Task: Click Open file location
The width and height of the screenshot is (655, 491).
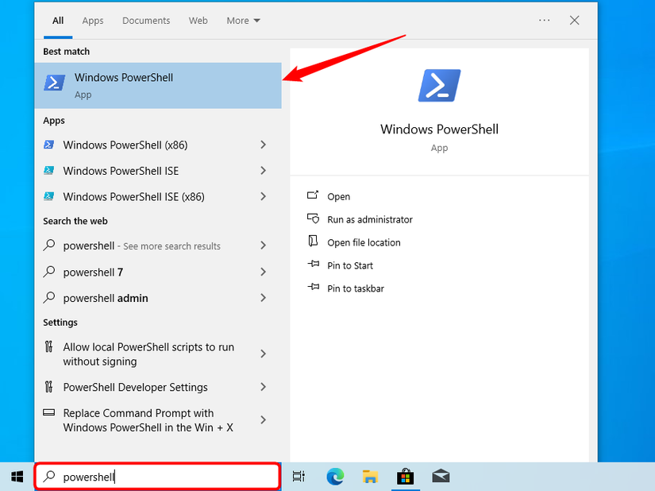Action: (362, 242)
